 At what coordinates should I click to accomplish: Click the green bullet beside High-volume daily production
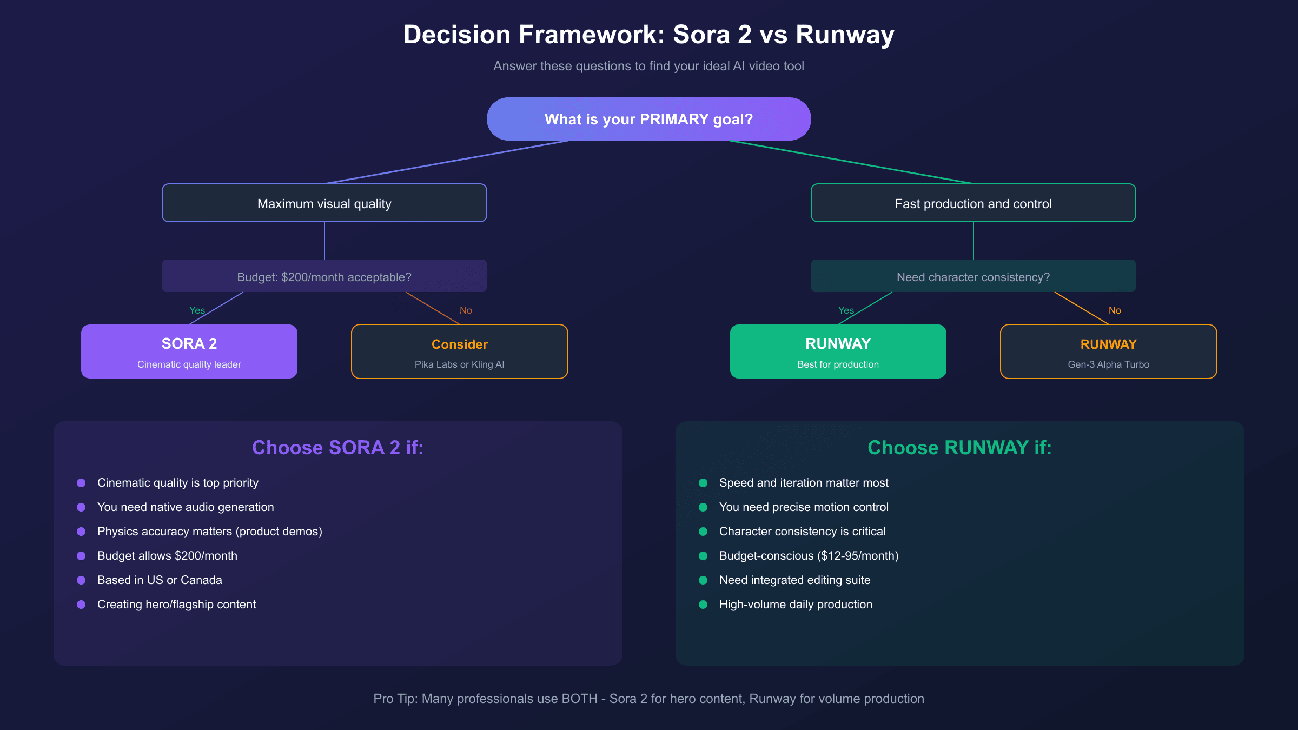pos(704,605)
